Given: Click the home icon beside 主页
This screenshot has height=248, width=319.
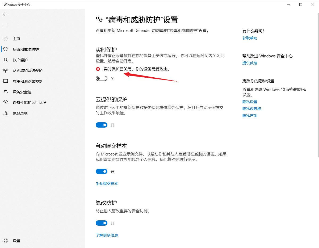Looking at the screenshot, I should tap(6, 39).
